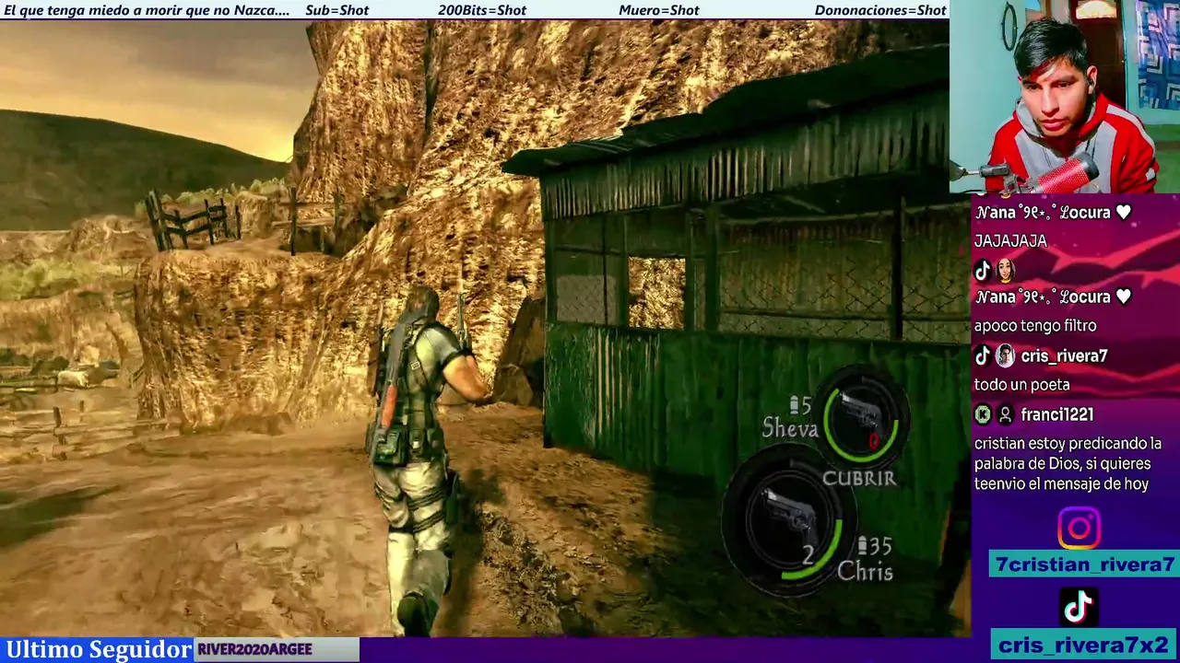The image size is (1180, 663).
Task: Click the ammo icon next to 35
Action: tap(862, 546)
